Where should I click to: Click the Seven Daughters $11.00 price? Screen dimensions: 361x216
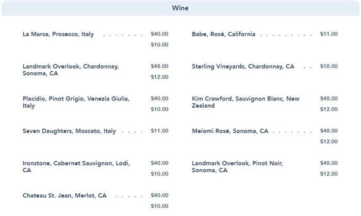click(x=159, y=131)
